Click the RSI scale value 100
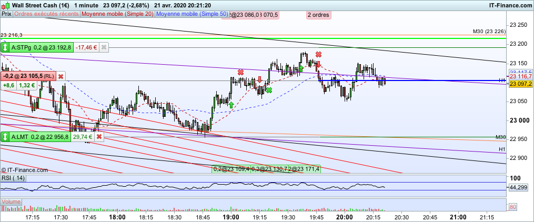Viewport: 534px width, 222px height. click(x=515, y=178)
